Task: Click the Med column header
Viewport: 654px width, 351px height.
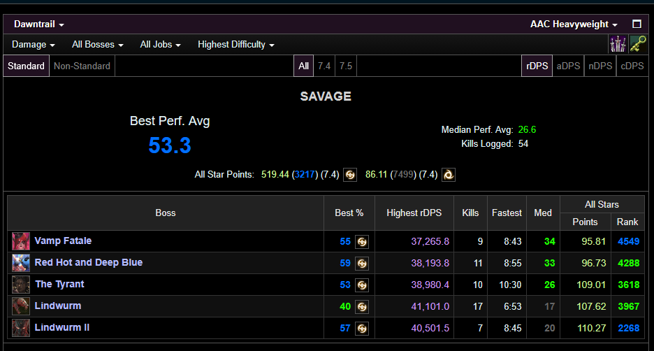Action: [x=543, y=213]
